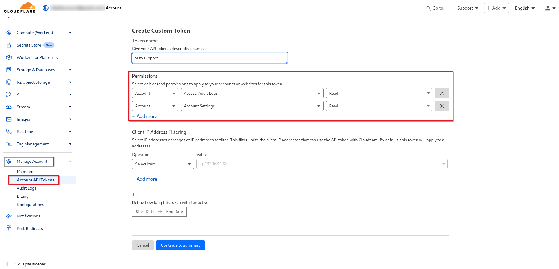The height and width of the screenshot is (269, 559).
Task: Expand the R2 Object Storage section arrow
Action: coord(70,82)
